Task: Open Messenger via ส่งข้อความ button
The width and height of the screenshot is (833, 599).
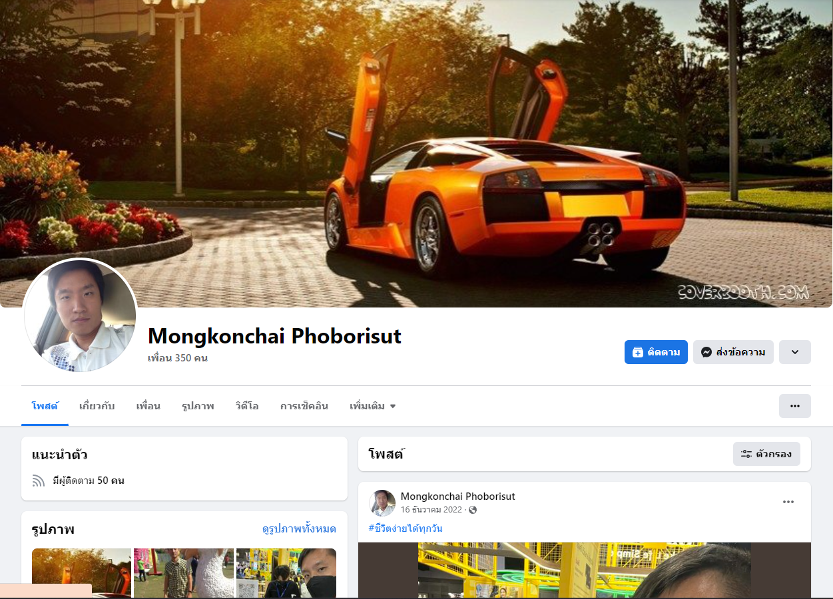Action: pyautogui.click(x=733, y=352)
